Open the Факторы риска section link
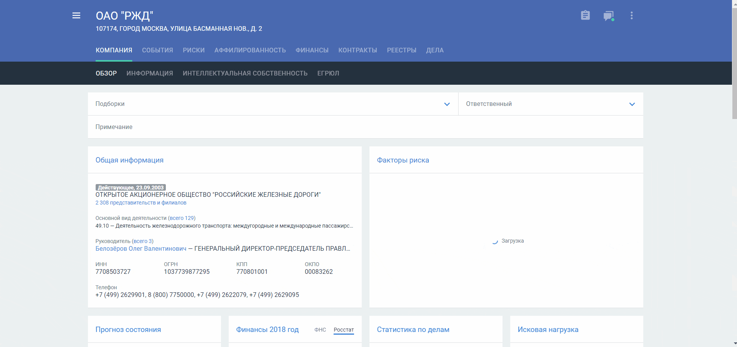This screenshot has height=347, width=737. coord(403,160)
